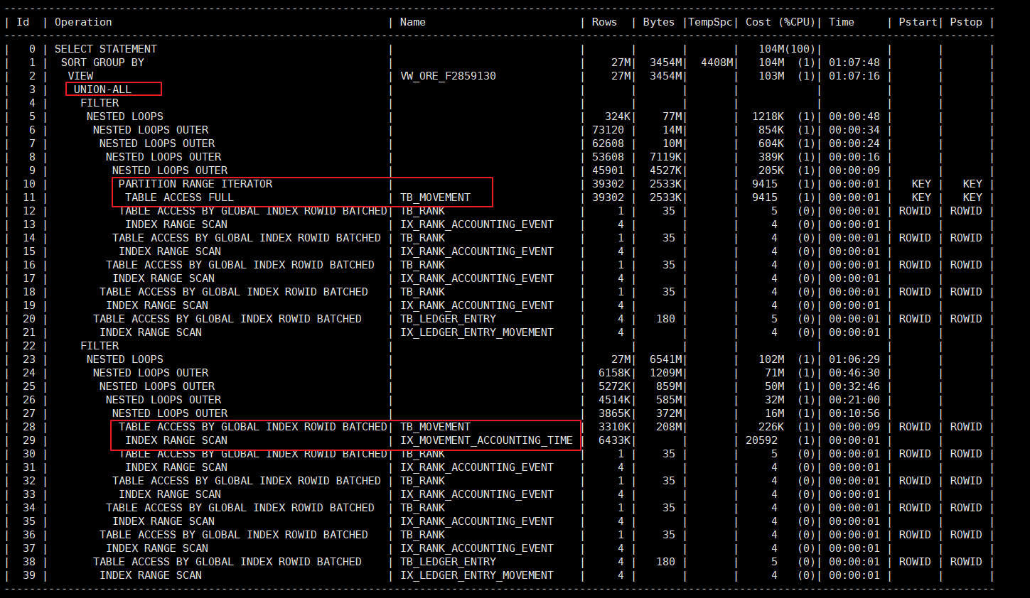Screen dimensions: 1030x598
Task: Select the PARTITION RANGE ITERATOR operation
Action: point(195,184)
